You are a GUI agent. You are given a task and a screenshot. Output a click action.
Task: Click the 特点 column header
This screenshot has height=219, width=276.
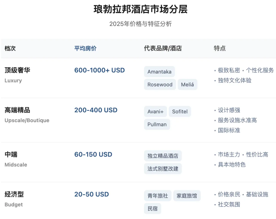click(220, 48)
